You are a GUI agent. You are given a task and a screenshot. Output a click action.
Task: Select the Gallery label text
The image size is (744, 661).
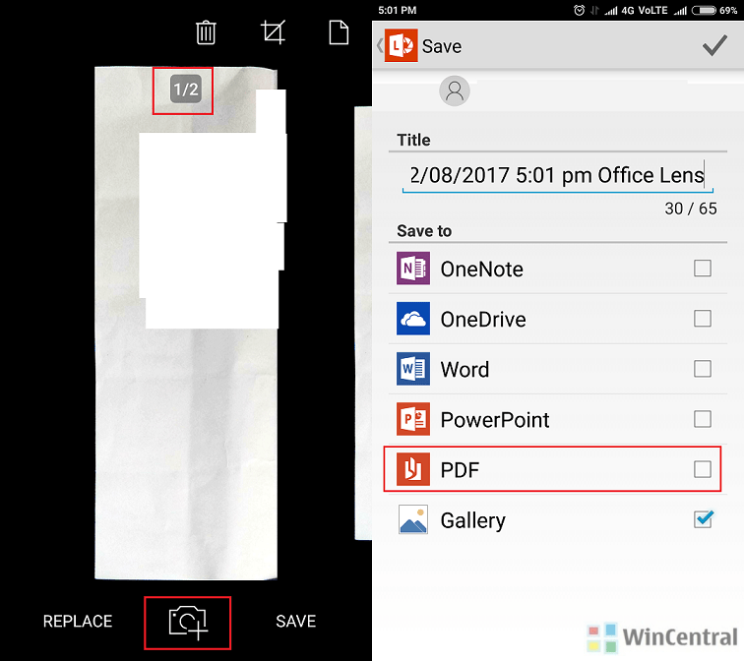(x=473, y=521)
